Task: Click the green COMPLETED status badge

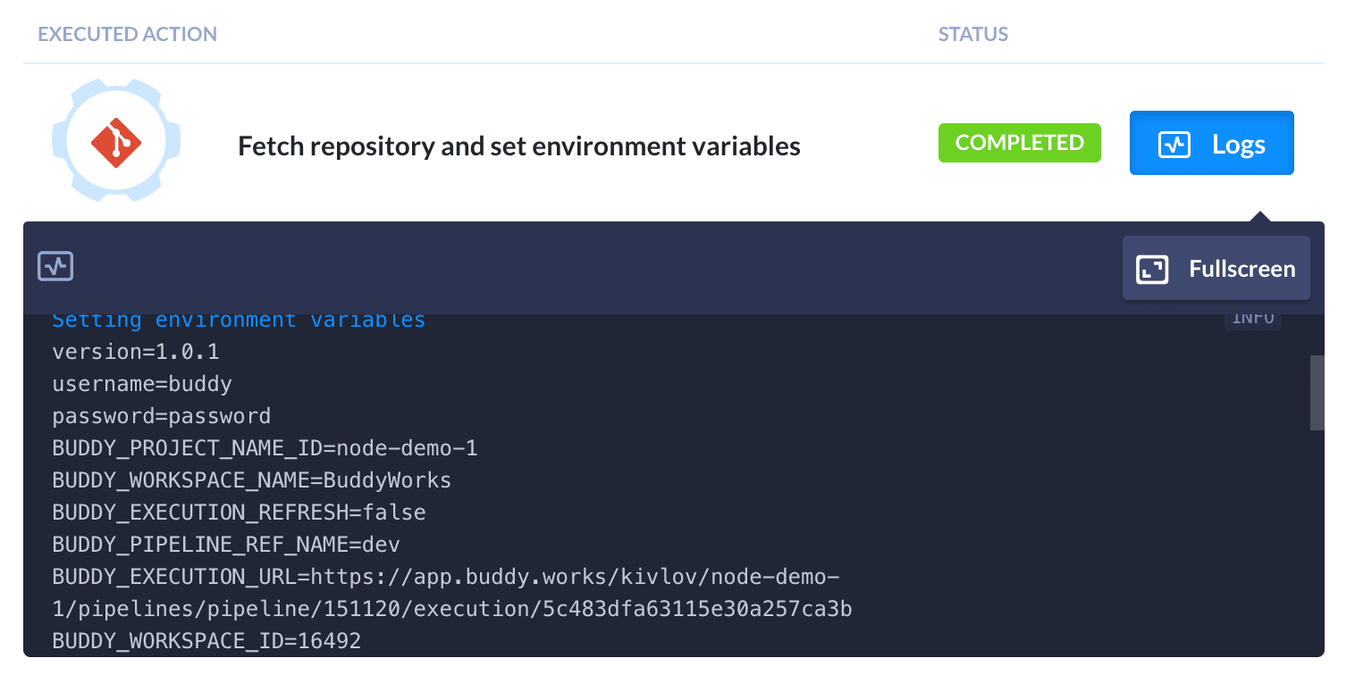Action: 1019,143
